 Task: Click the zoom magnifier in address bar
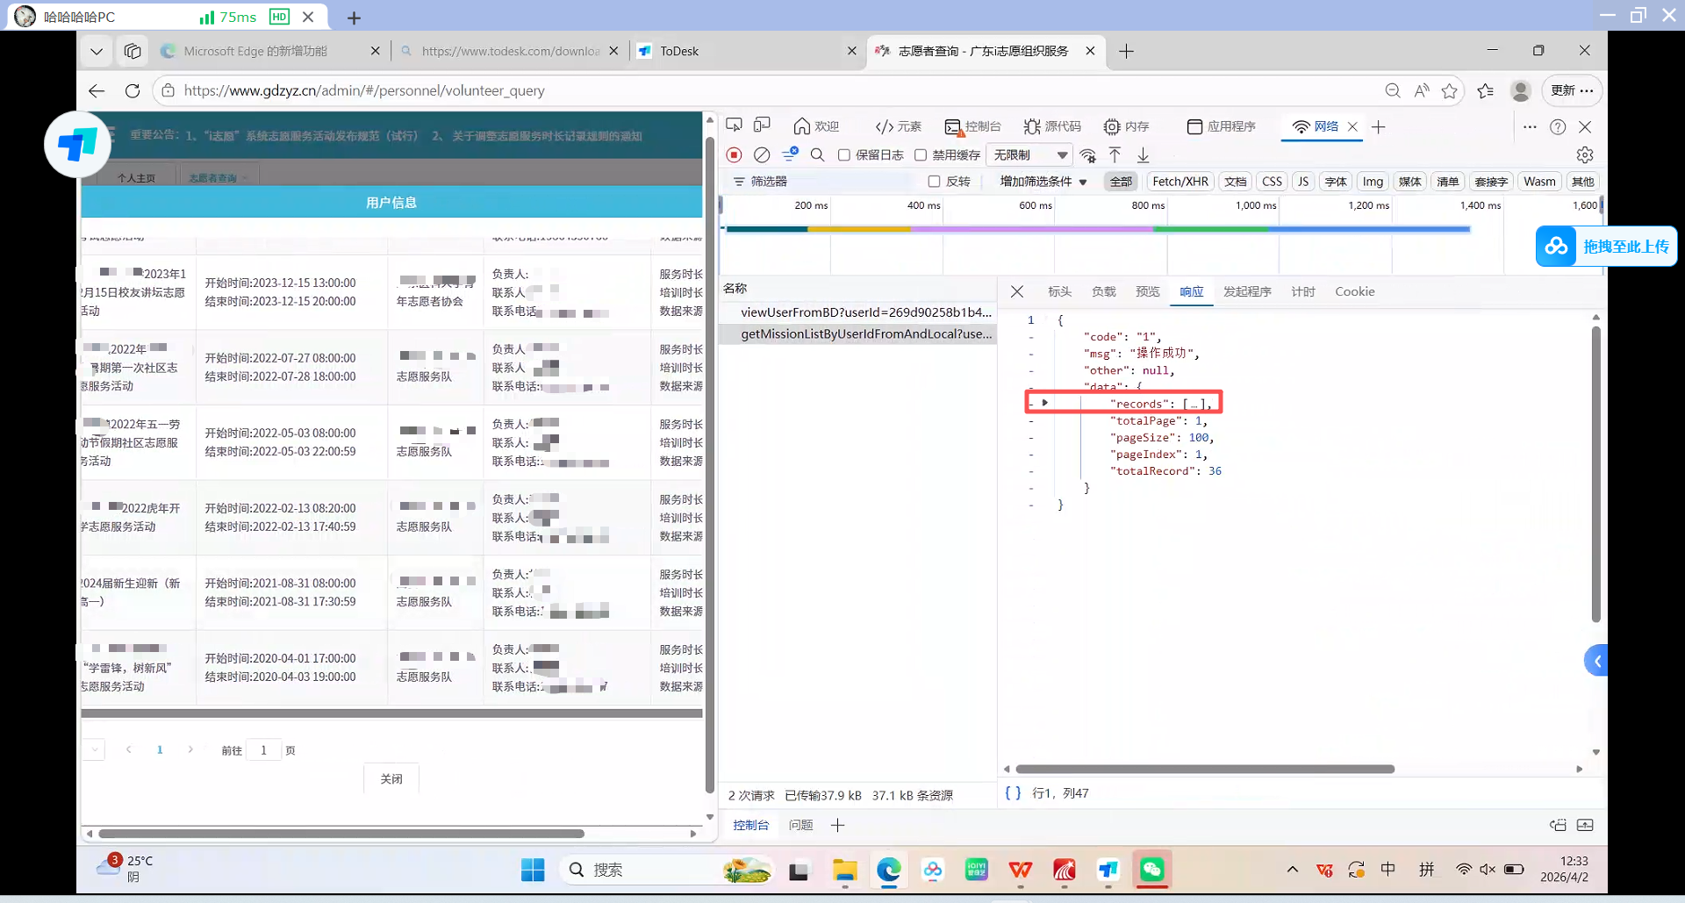[x=1393, y=90]
